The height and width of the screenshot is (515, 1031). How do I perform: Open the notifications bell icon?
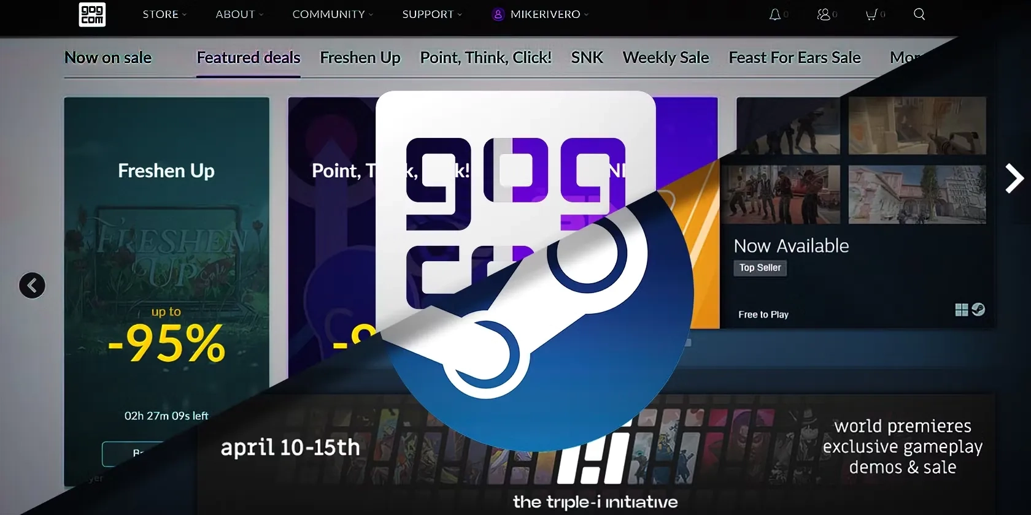coord(775,15)
